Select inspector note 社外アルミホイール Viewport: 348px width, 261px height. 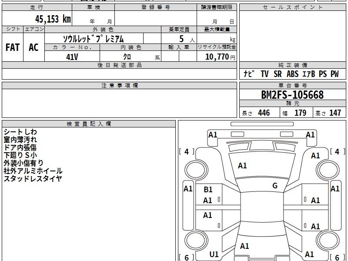33,171
